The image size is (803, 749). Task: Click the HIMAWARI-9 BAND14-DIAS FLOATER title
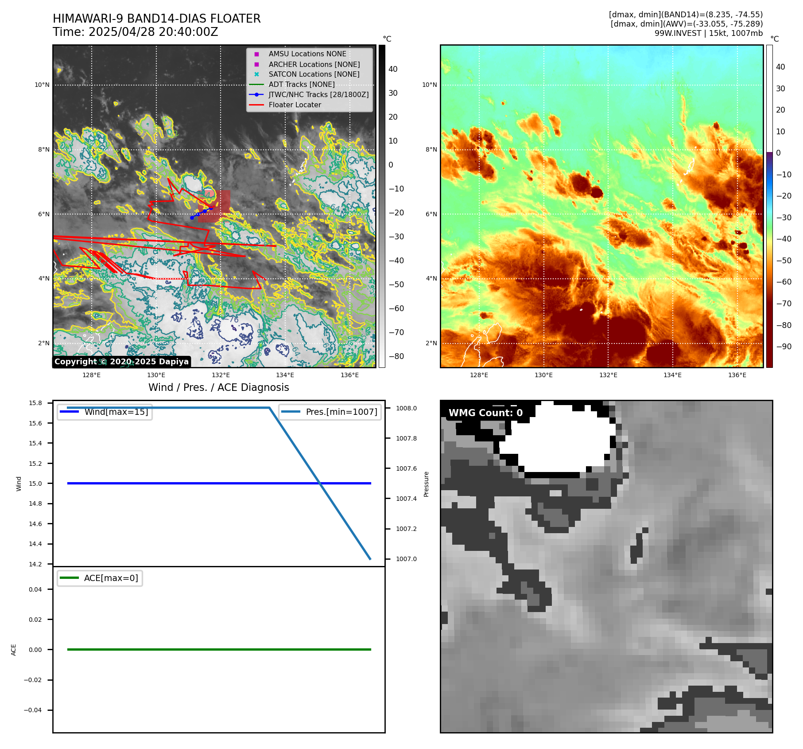pos(156,19)
